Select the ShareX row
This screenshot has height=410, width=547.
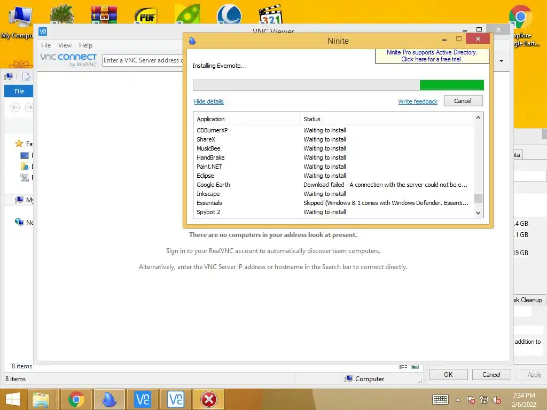(x=334, y=139)
